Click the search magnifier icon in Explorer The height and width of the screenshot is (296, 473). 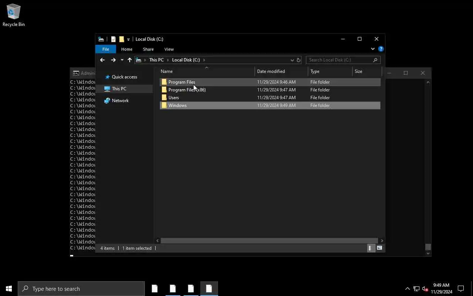coord(375,60)
